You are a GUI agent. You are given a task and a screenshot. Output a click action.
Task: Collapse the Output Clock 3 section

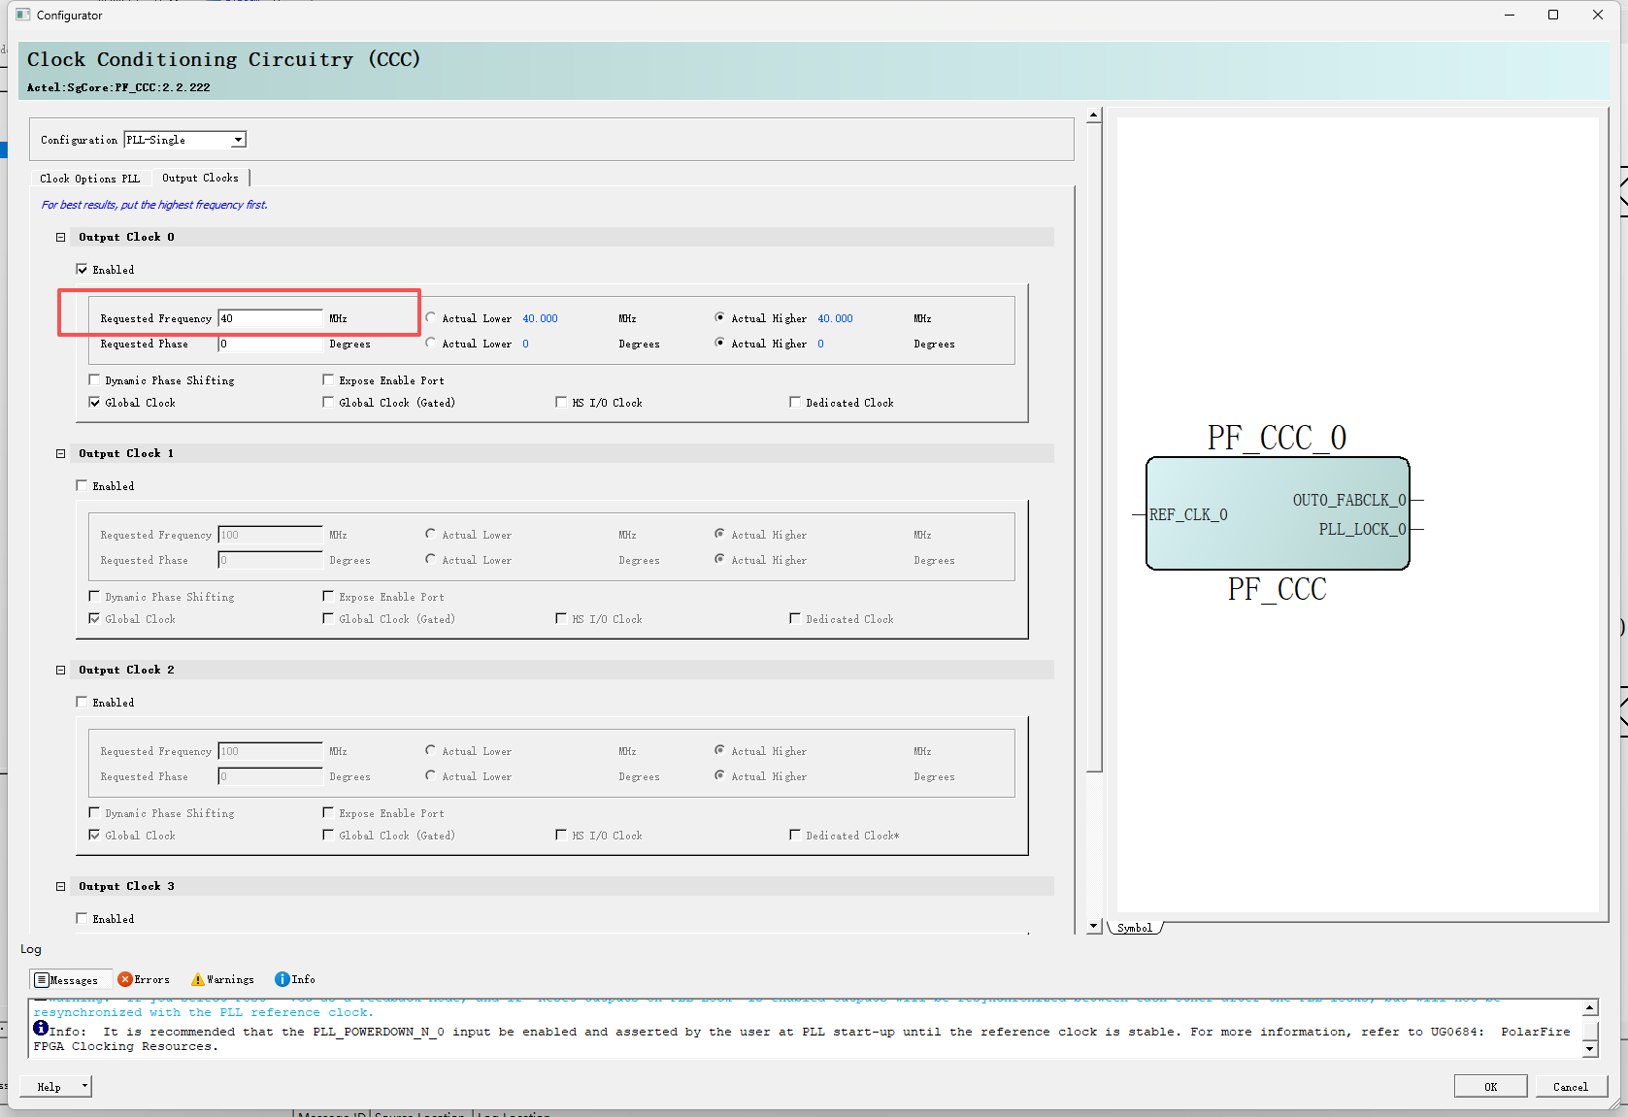tap(60, 886)
